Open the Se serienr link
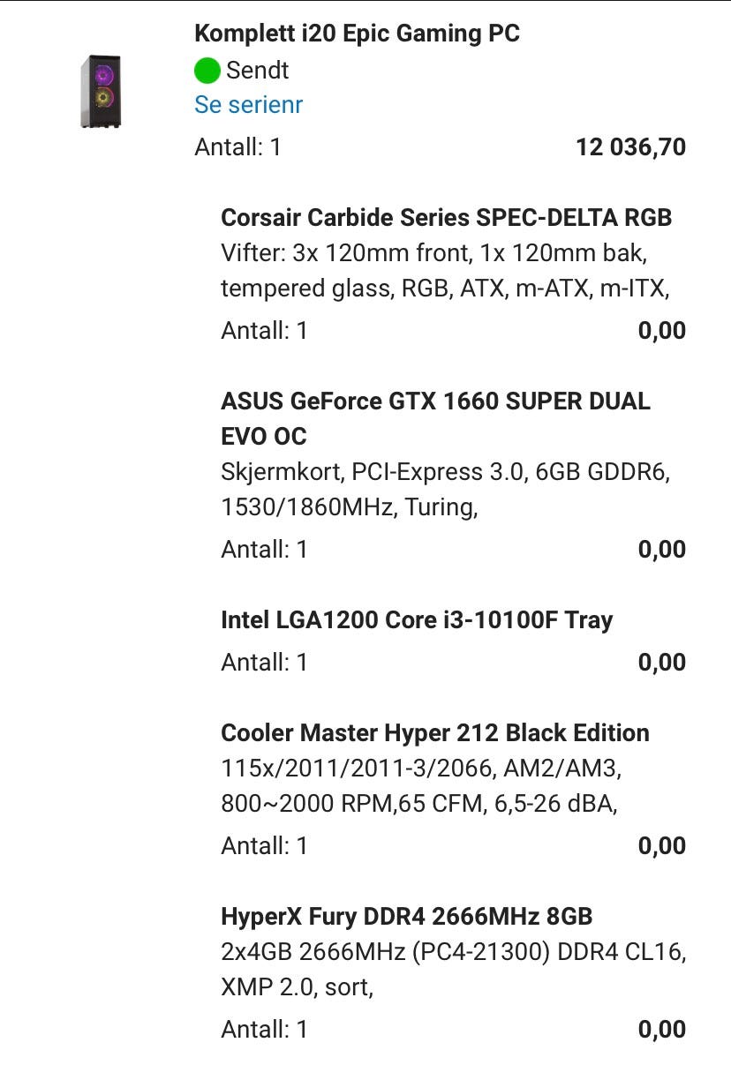 click(248, 105)
